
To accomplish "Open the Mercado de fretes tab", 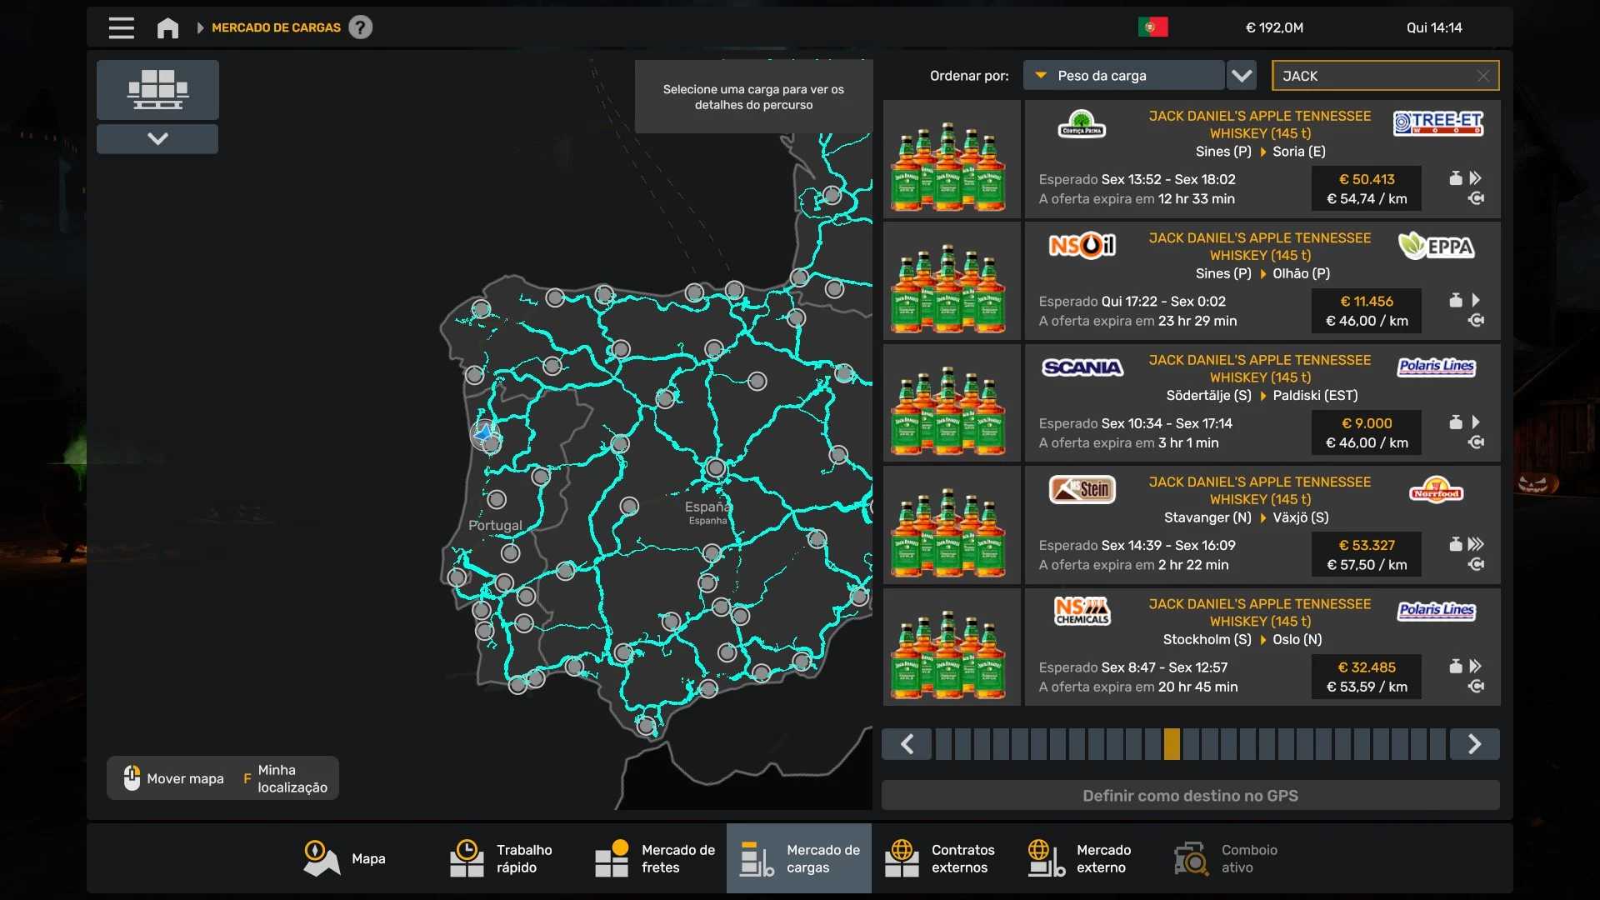I will click(655, 858).
